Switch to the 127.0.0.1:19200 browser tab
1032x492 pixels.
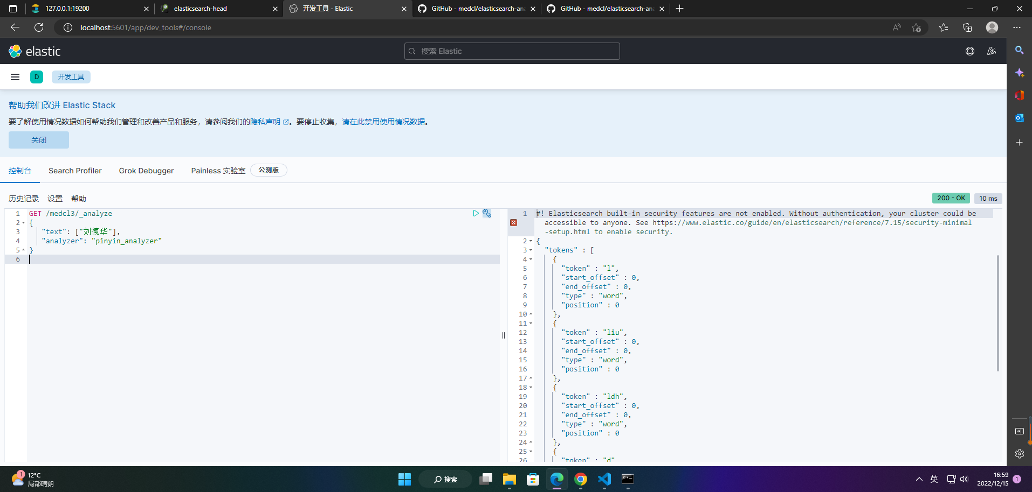(x=90, y=9)
